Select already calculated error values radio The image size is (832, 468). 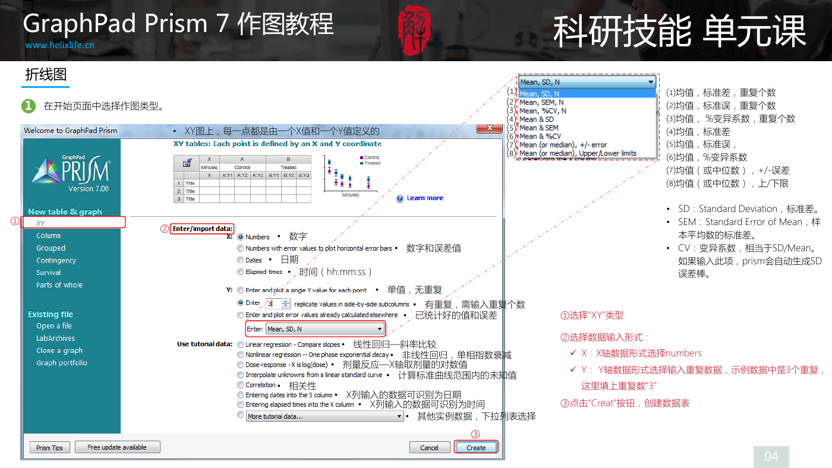point(240,315)
